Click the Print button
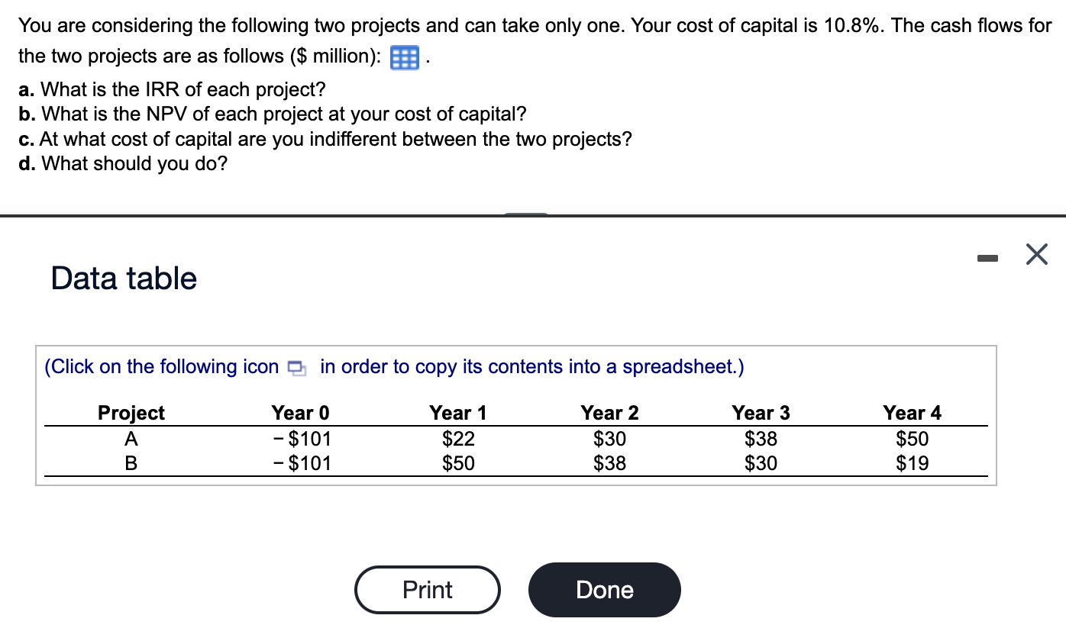 pos(427,589)
